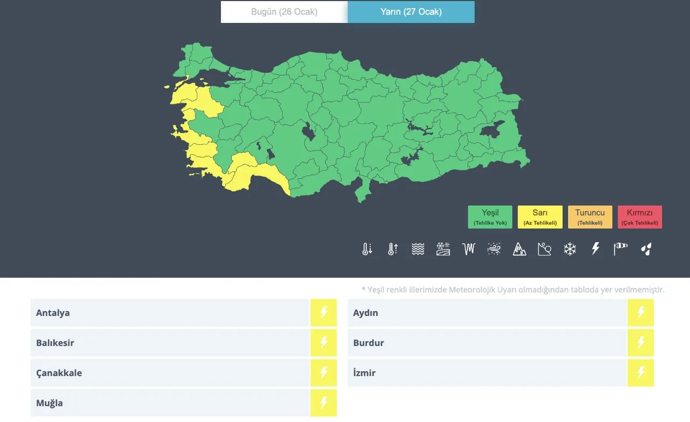Select the avalanche warning icon

tap(519, 249)
